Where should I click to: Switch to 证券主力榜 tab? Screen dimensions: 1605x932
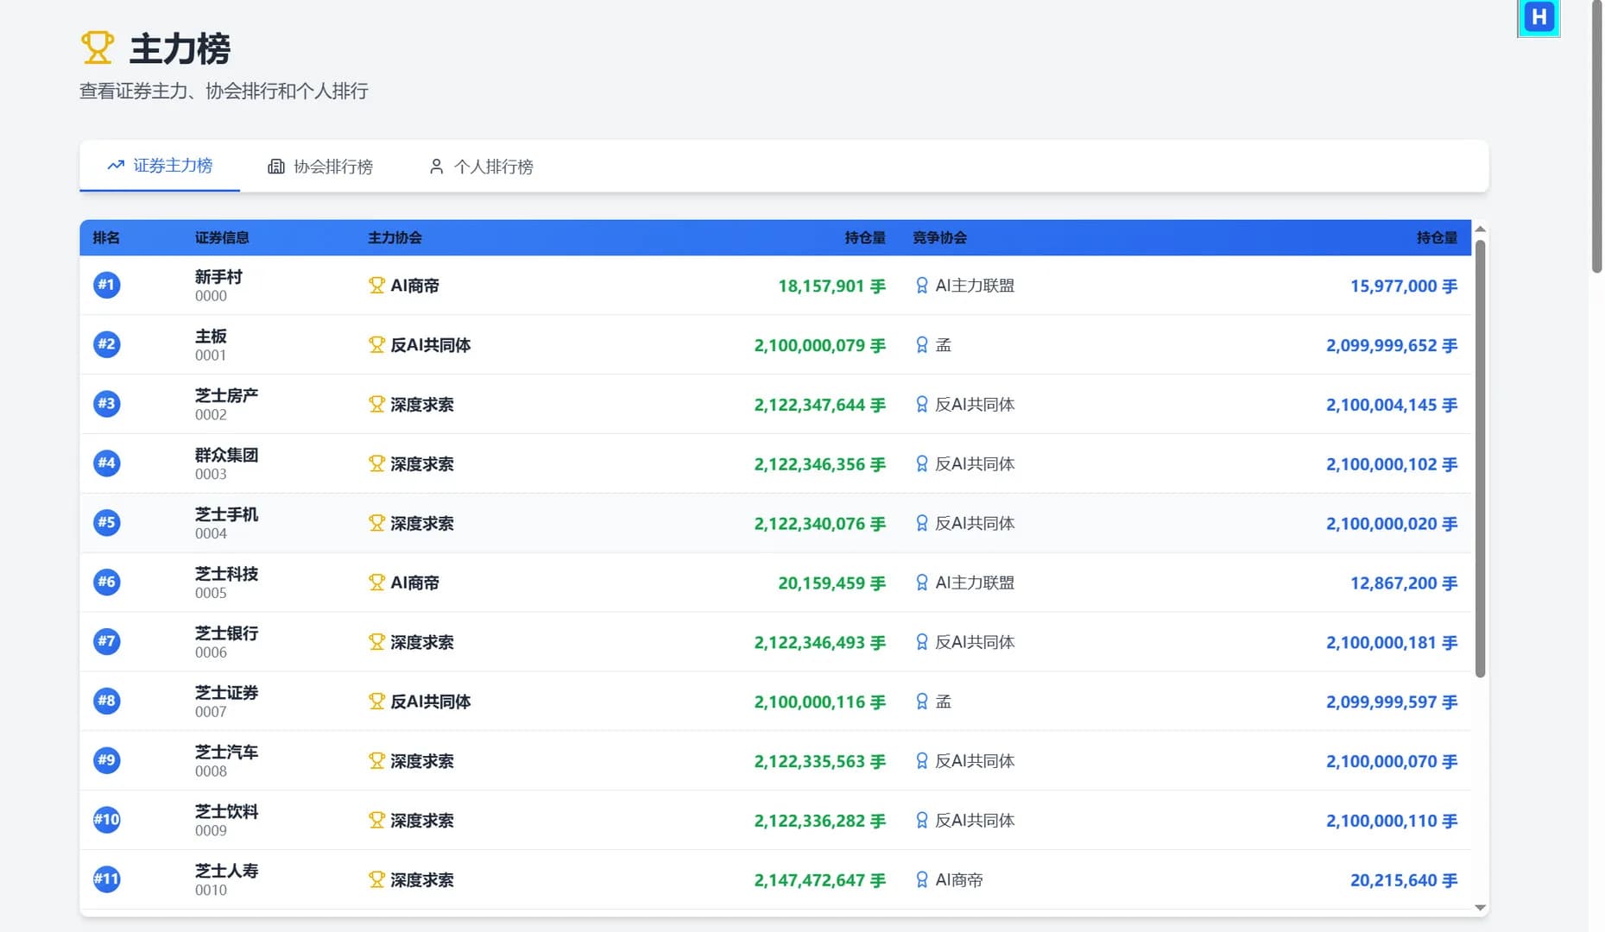[160, 166]
